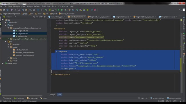This screenshot has width=186, height=104.
Task: Select fragment_two_layout.xml in tree
Action: (24, 55)
